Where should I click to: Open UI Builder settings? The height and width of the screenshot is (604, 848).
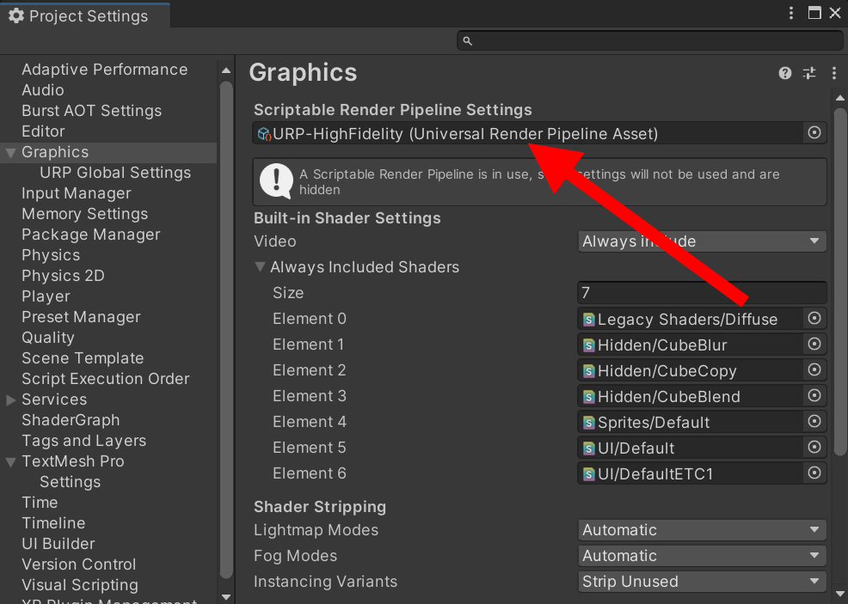pos(58,544)
